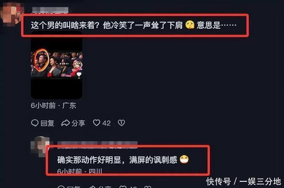Open the replier's blurred username
Screen dimensions: 284x188
tap(97, 145)
